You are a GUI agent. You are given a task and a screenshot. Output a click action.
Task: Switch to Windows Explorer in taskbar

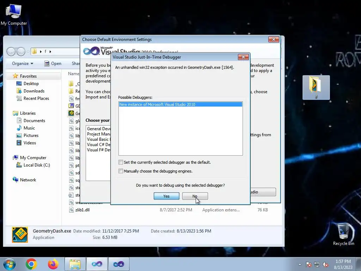coord(75,264)
